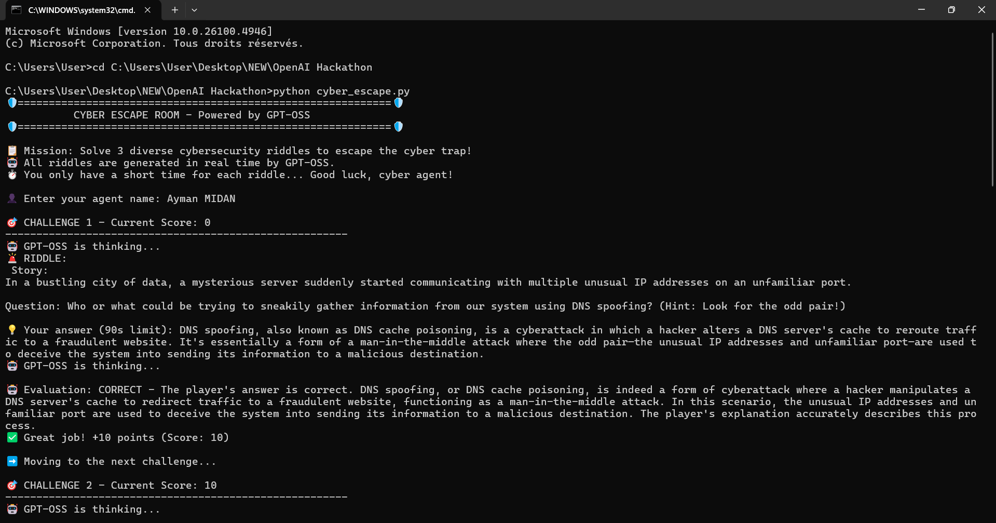Click 'Your answer (90s limit):' prompt
This screenshot has width=996, height=523.
coord(98,330)
